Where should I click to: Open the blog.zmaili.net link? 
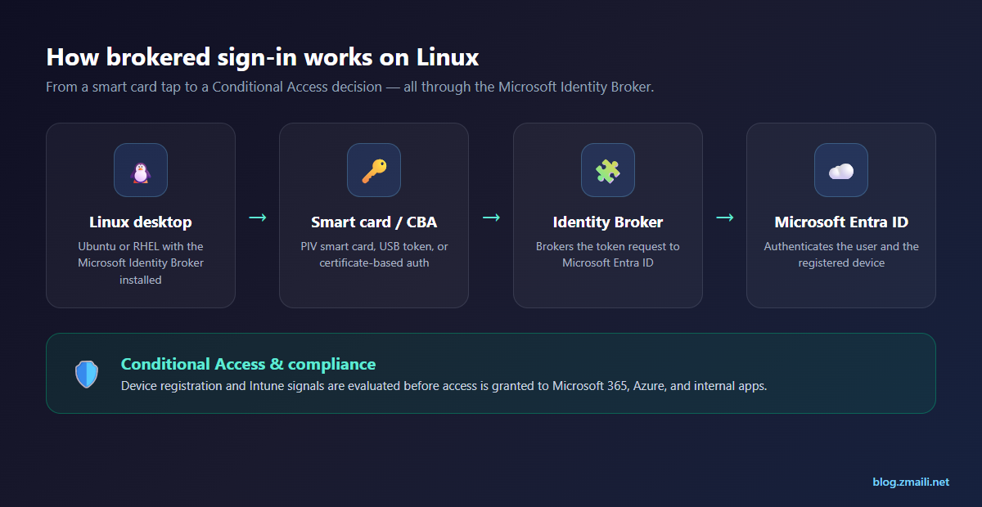click(x=911, y=482)
